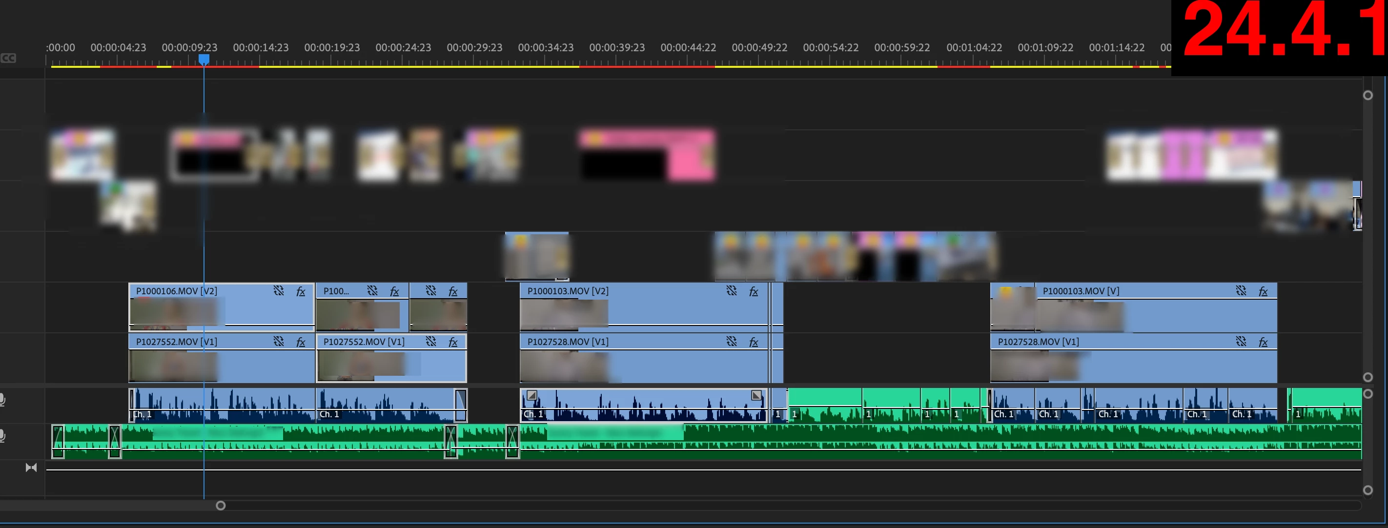This screenshot has height=528, width=1388.
Task: Click the top vertical zoom handle of video tracks
Action: point(1368,95)
